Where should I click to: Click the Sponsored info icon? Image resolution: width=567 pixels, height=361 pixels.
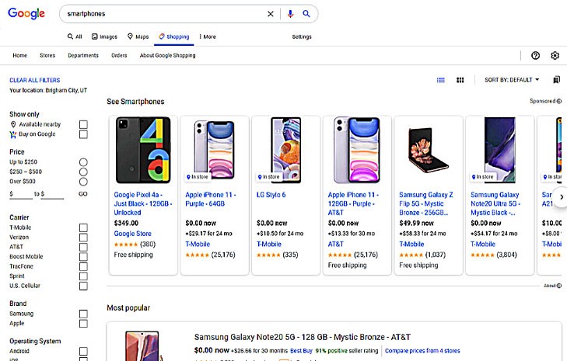tap(559, 101)
